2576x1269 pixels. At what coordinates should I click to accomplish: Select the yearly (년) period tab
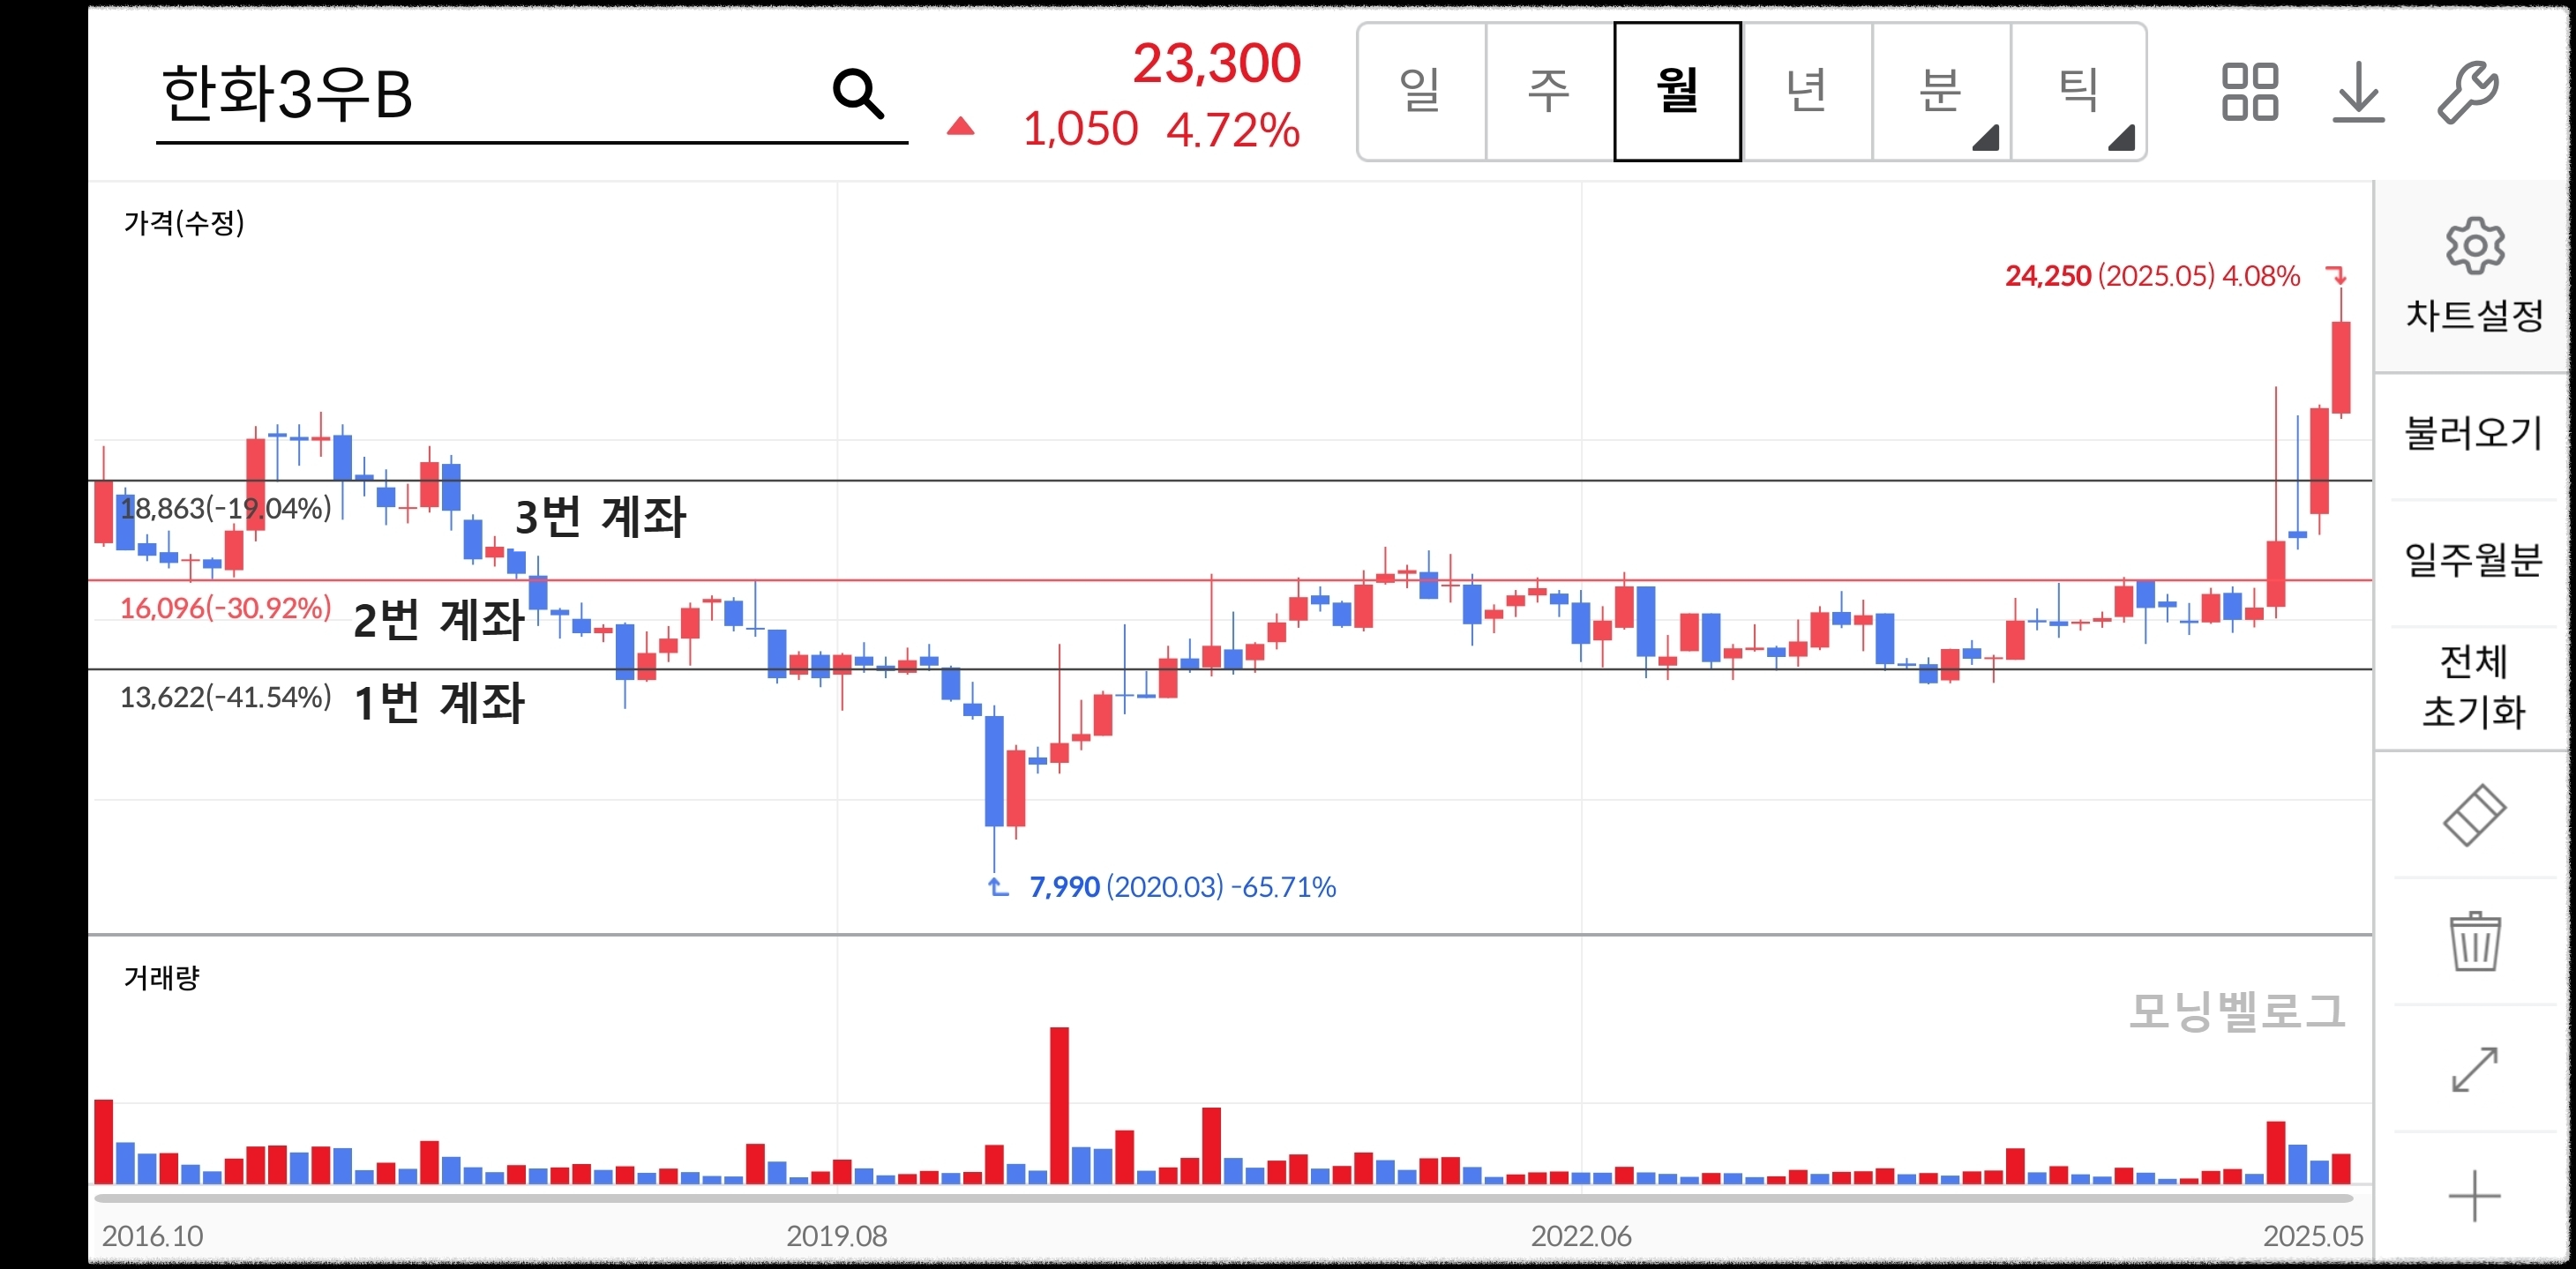coord(1806,91)
